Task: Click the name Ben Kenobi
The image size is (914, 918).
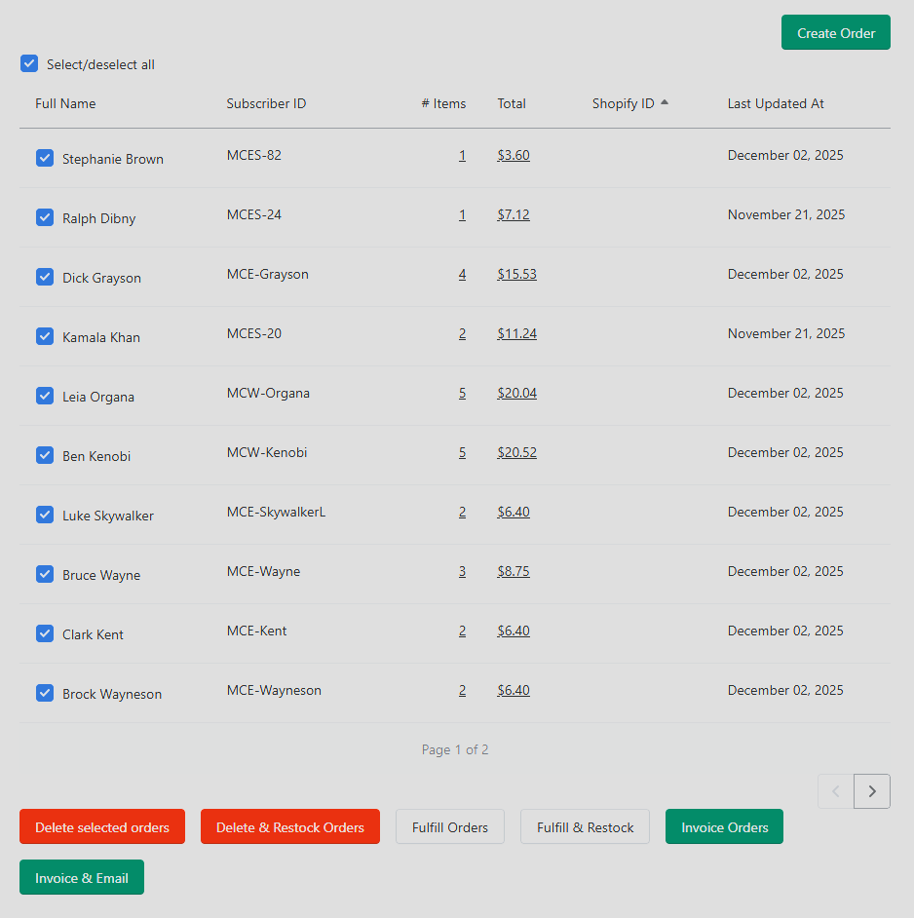Action: click(96, 456)
